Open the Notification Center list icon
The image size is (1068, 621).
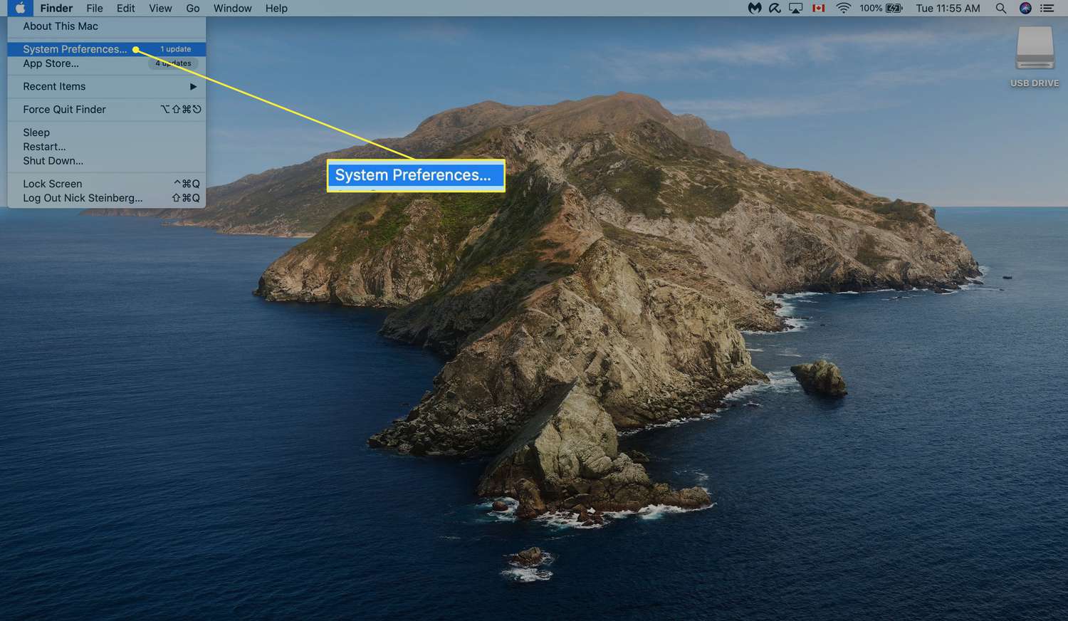(1047, 9)
